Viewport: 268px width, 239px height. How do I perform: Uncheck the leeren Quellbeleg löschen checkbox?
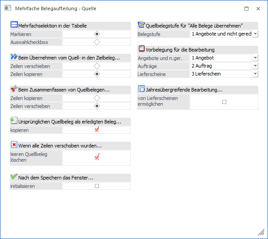point(97,157)
